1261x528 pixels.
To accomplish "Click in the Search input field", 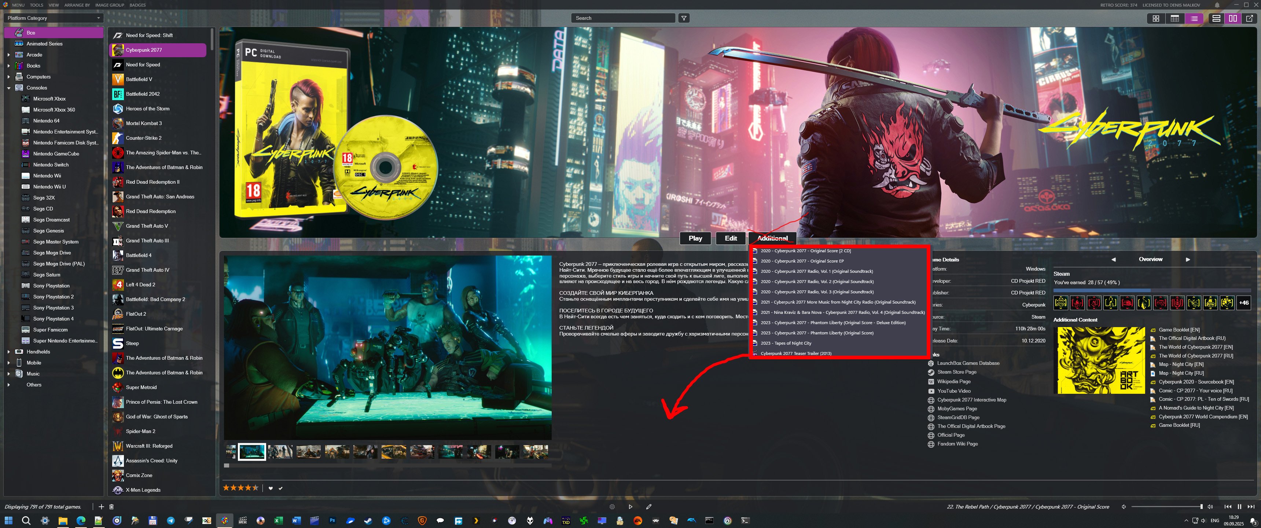I will (x=623, y=18).
